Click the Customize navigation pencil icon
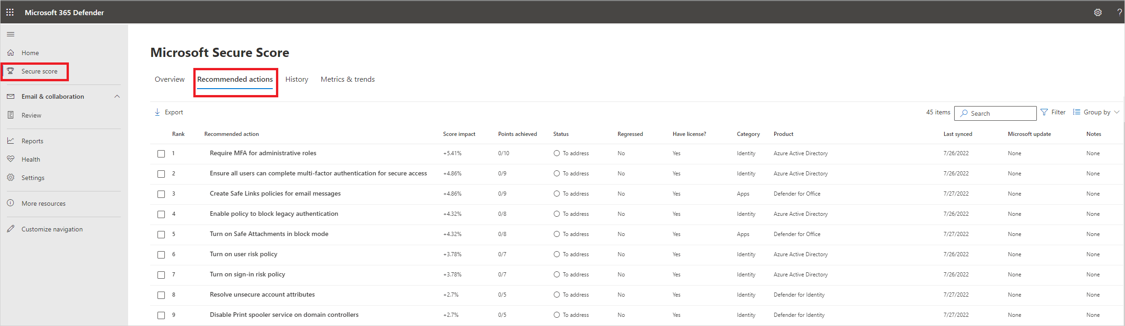This screenshot has height=326, width=1125. [11, 229]
